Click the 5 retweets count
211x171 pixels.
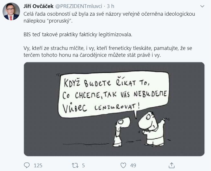click(x=84, y=166)
